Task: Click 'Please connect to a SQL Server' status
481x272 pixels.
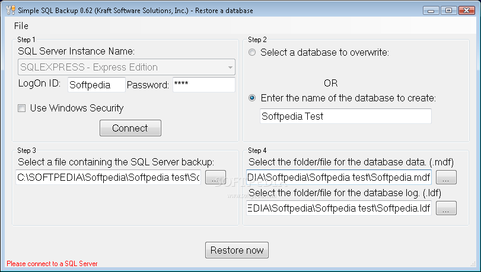Action: coord(52,264)
